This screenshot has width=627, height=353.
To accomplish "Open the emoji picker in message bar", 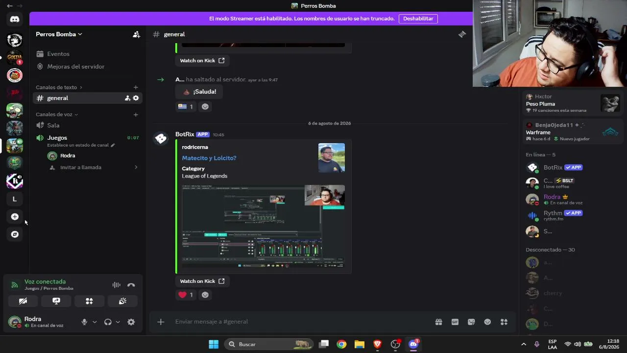I will point(487,322).
